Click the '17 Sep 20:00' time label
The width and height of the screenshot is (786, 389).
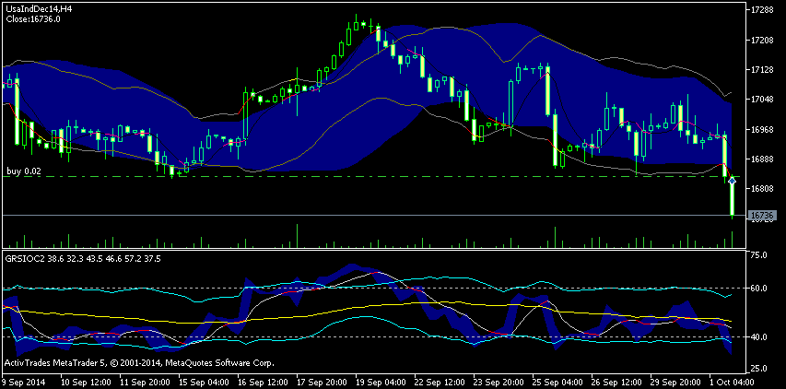[x=322, y=382]
